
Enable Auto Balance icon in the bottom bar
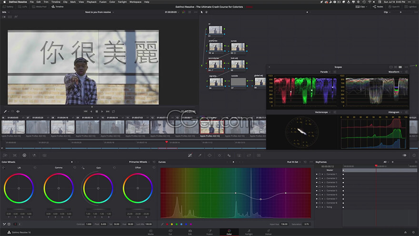coord(9,224)
